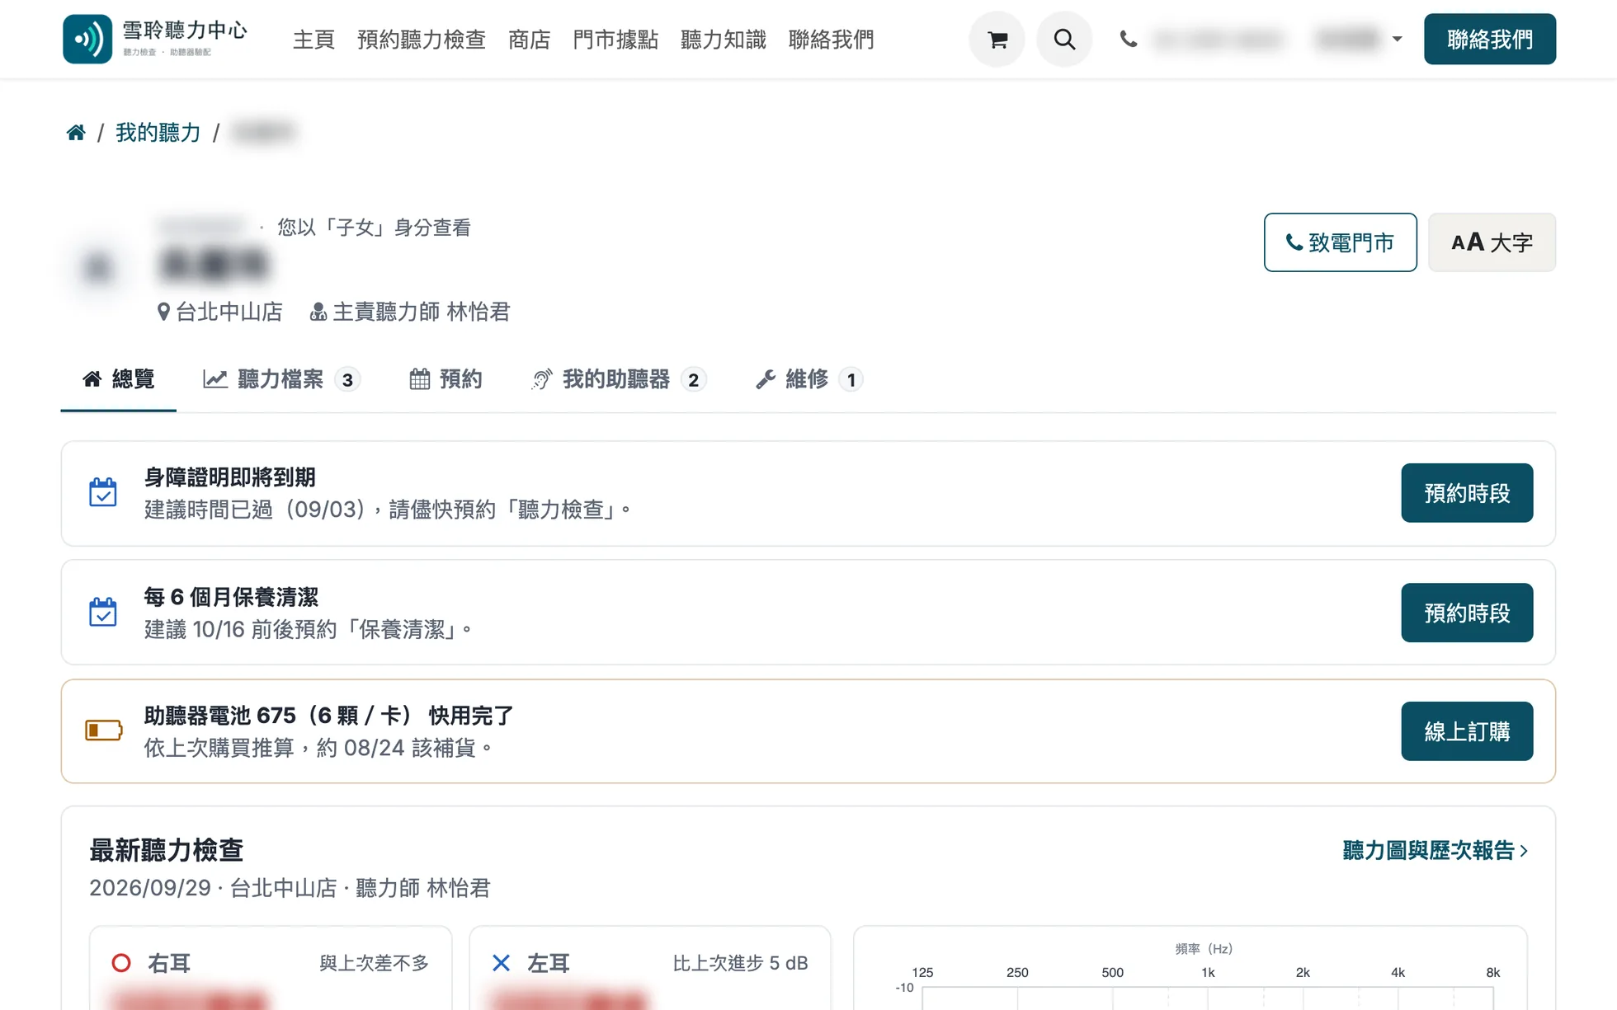This screenshot has width=1617, height=1010.
Task: Click the 最新聽力檢查 heading
Action: pos(167,850)
